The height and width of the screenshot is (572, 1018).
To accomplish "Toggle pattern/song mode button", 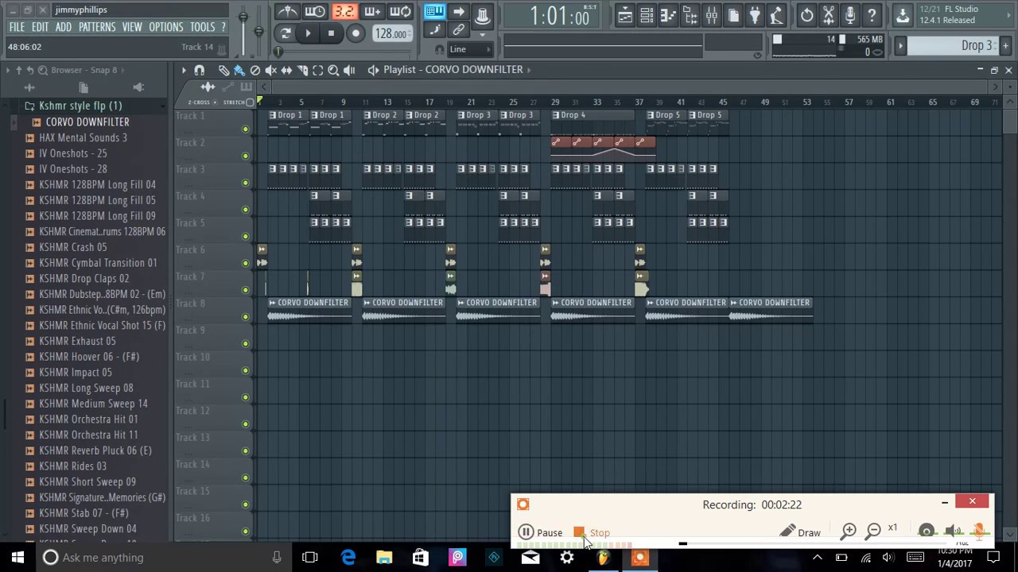I will (x=286, y=33).
